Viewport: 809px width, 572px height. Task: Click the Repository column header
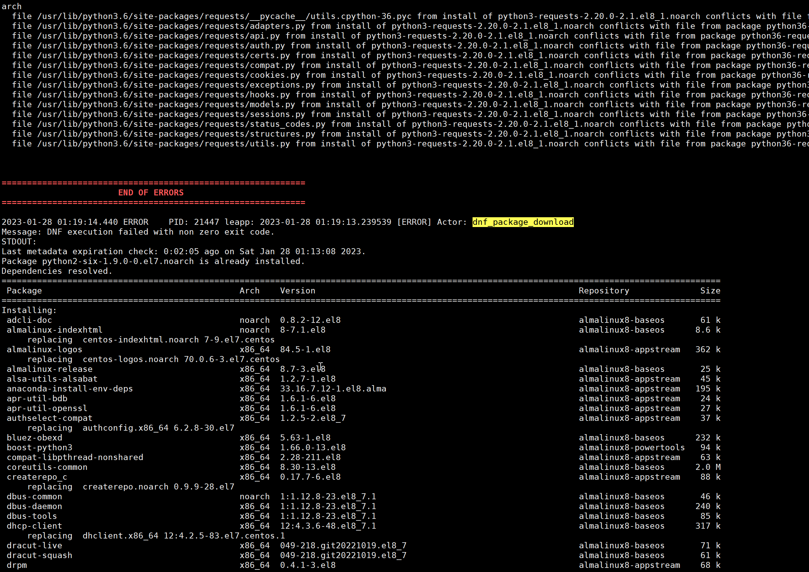click(x=604, y=290)
